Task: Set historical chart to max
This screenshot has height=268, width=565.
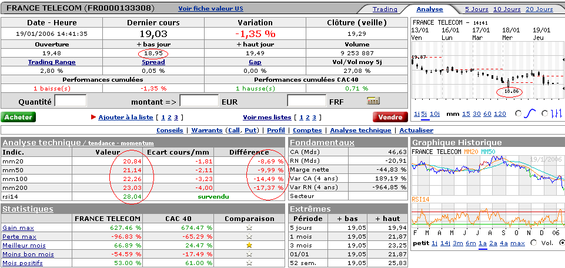Action: 517,243
